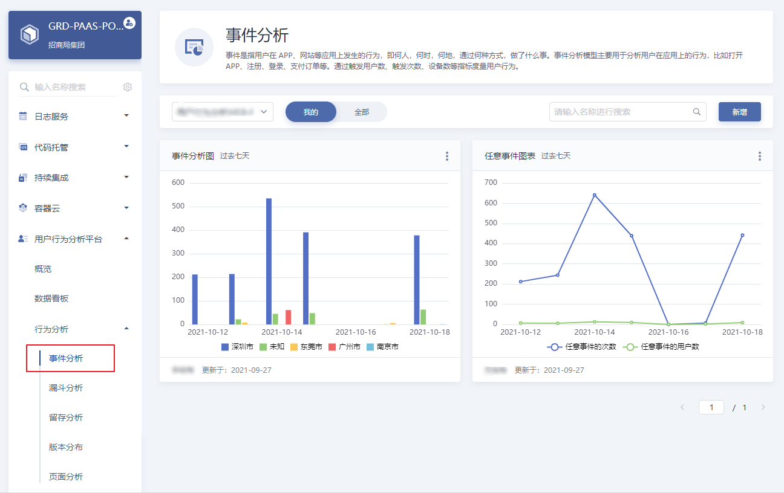This screenshot has height=493, width=784.
Task: Click the 日志服务 menu label
Action: [x=51, y=117]
